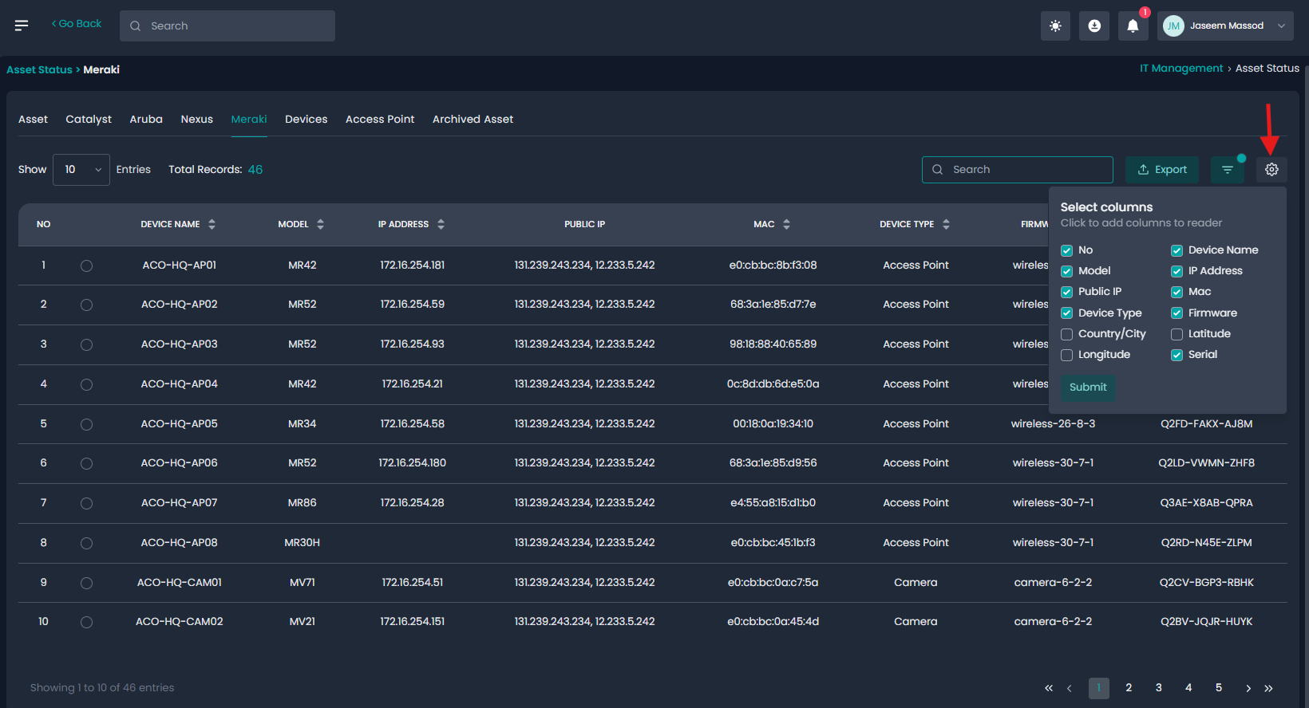
Task: Click firmware camera-6-2-2 for ACO-HQ-CAM01
Action: click(1054, 583)
